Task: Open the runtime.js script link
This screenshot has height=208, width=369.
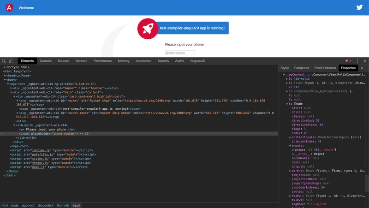Action: point(41,150)
